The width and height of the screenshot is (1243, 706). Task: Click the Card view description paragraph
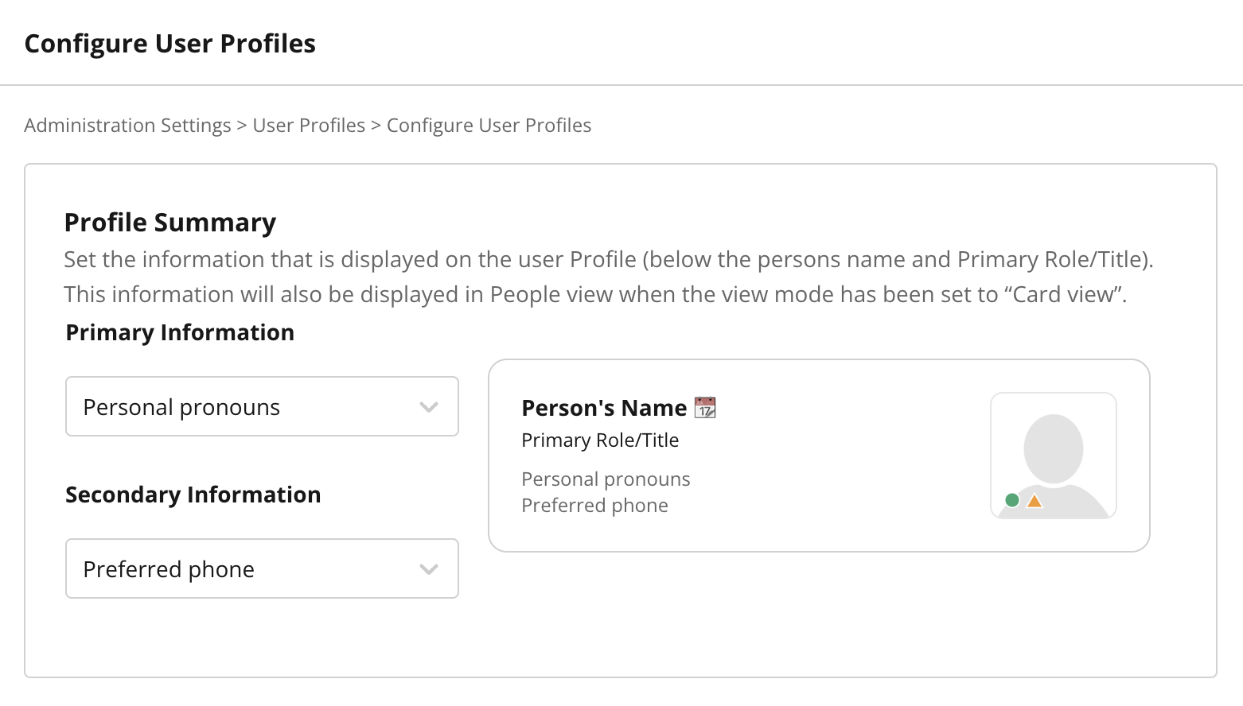(x=609, y=277)
